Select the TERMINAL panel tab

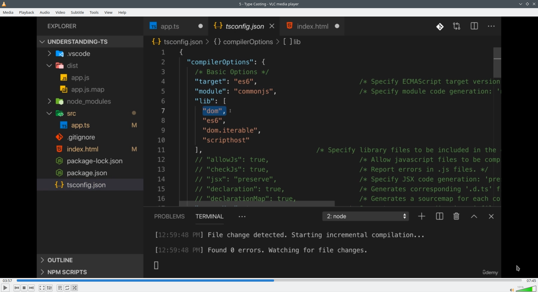[x=209, y=216]
